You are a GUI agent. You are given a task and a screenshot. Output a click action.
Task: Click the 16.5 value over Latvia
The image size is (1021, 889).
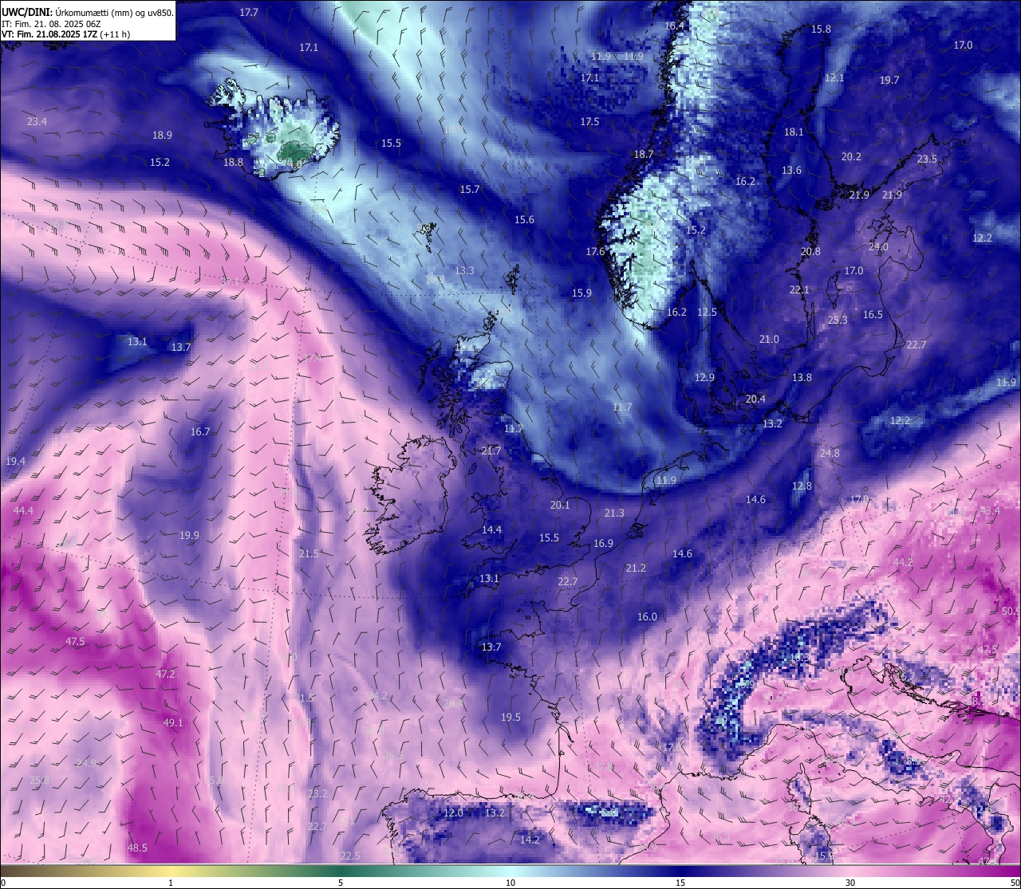[x=873, y=314]
